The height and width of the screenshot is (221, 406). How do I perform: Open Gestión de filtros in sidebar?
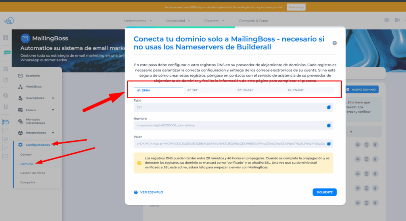click(33, 173)
